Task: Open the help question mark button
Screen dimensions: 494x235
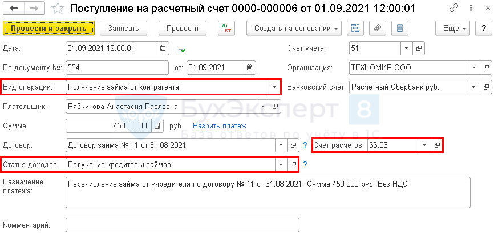Action: click(484, 28)
